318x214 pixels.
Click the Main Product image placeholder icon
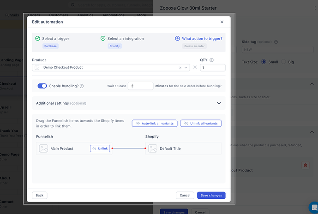click(x=43, y=149)
